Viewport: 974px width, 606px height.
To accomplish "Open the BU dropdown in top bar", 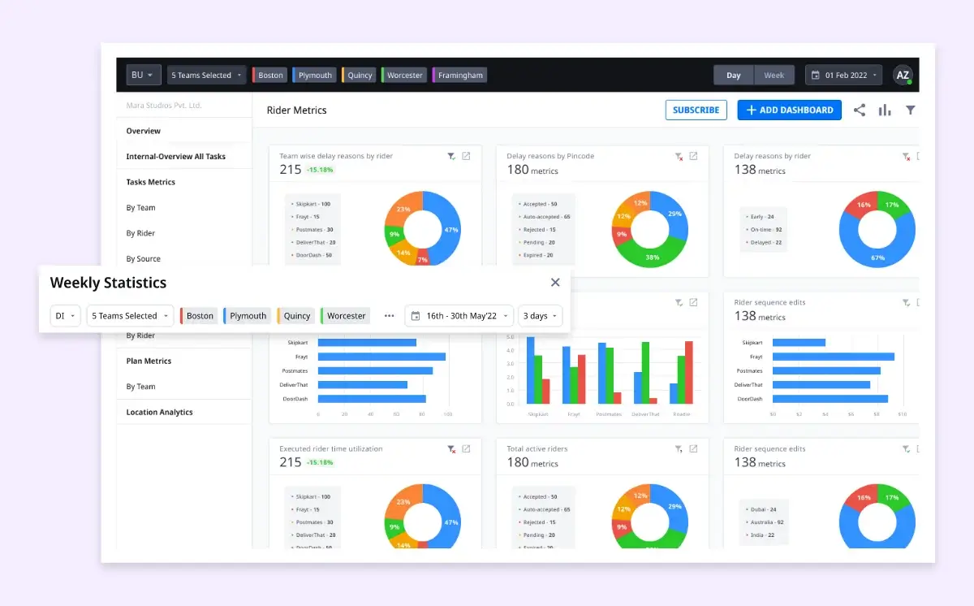I will coord(143,76).
